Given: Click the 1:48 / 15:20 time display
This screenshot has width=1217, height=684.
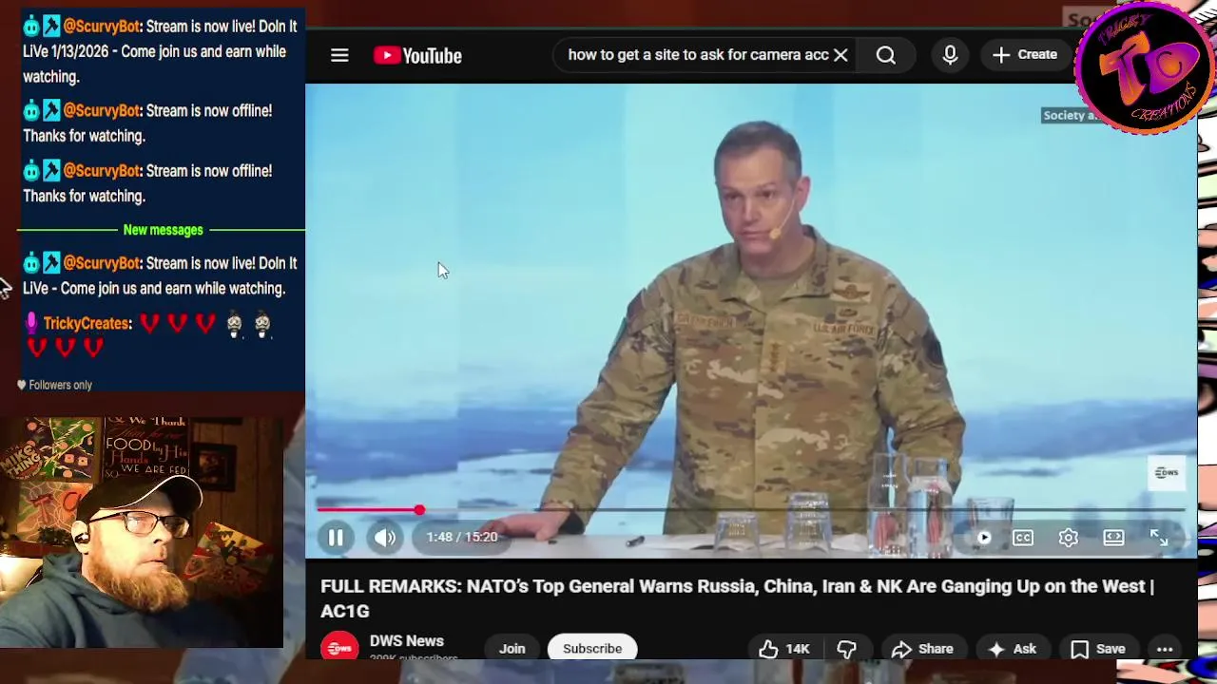Looking at the screenshot, I should point(462,537).
